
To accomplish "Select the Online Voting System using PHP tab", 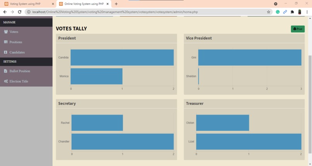I will coord(84,4).
